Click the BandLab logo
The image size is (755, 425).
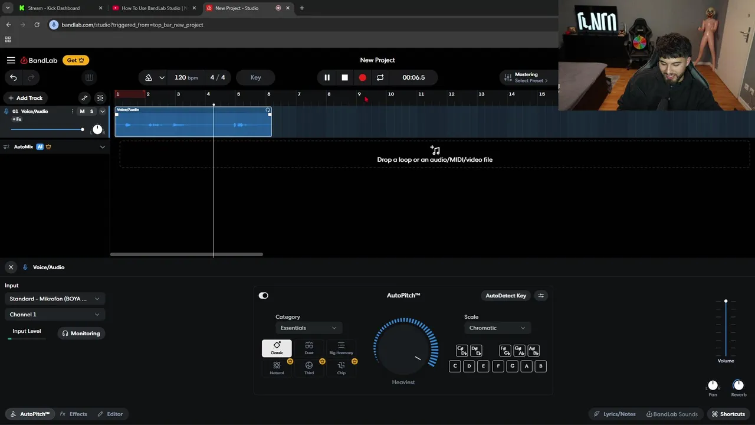pos(39,60)
